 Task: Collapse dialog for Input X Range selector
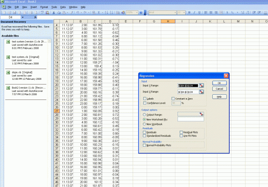tap(202, 92)
